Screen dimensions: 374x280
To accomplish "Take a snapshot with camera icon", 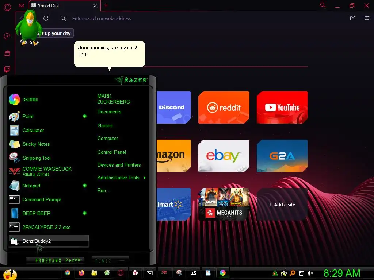I will point(352,18).
